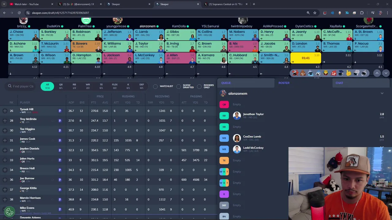Image resolution: width=392 pixels, height=220 pixels.
Task: Sort the player list by PTS column
Action: pyautogui.click(x=94, y=102)
